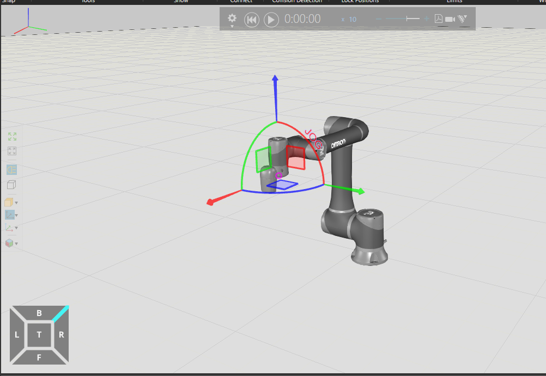Expand the frame types dropdown arrow

[16, 215]
